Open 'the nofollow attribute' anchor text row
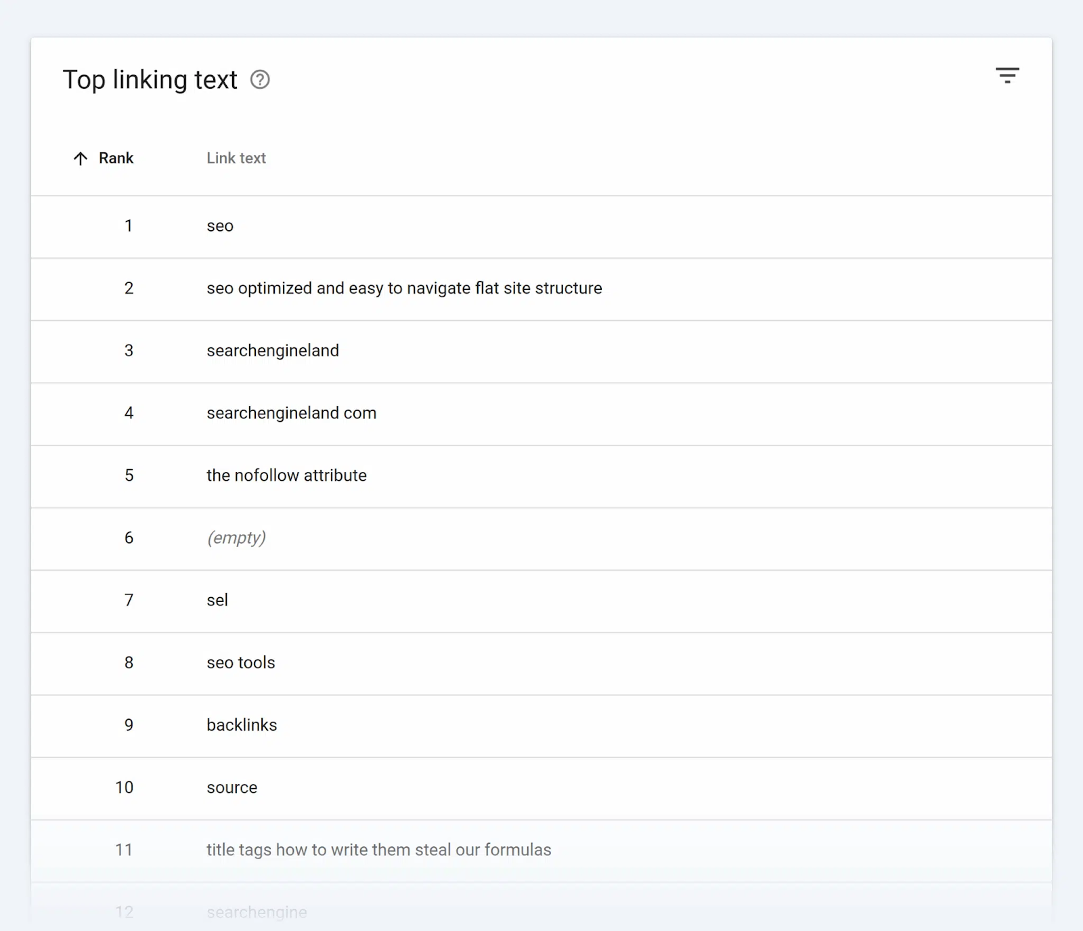 point(287,475)
